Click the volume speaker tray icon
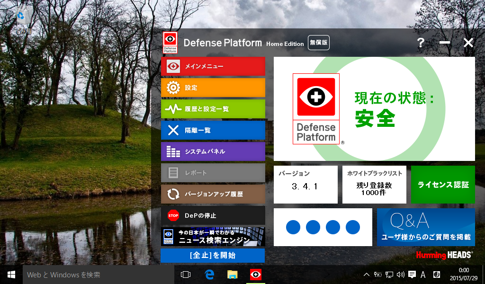Screen dimensions: 485x284 click(401, 275)
